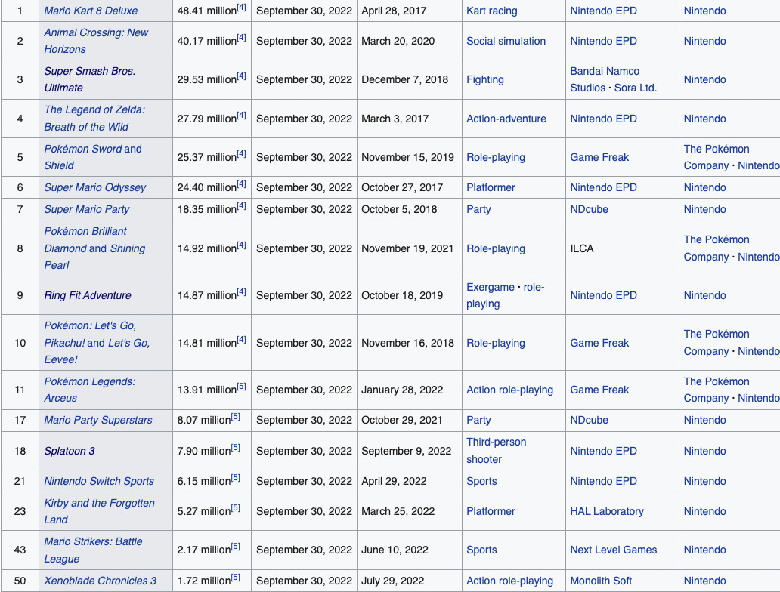Follow citation [4] beside 48.41 million
780x592 pixels.
click(x=241, y=8)
